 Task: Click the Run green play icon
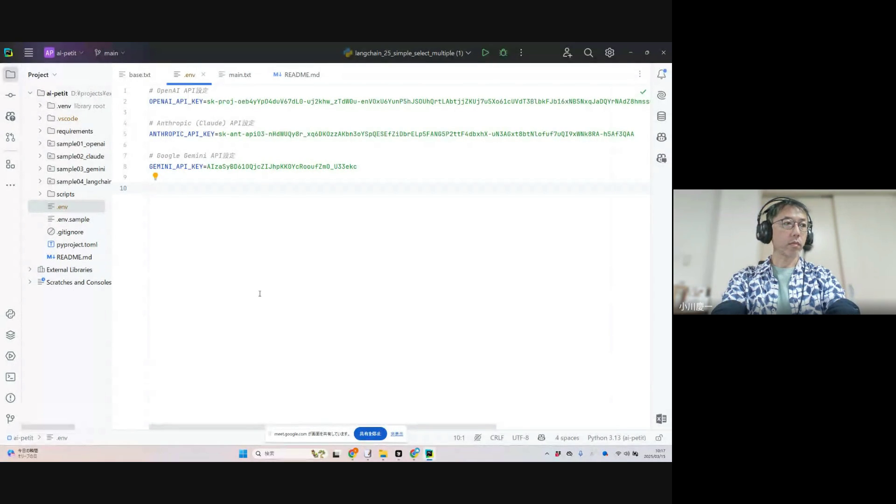point(485,53)
